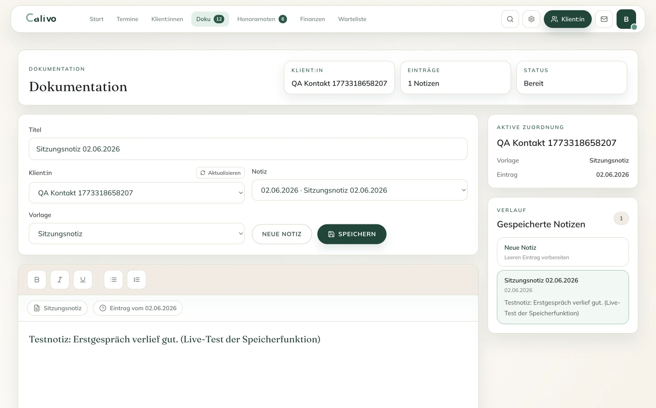Click the save disk icon on Speichern
This screenshot has height=408, width=656.
point(331,234)
